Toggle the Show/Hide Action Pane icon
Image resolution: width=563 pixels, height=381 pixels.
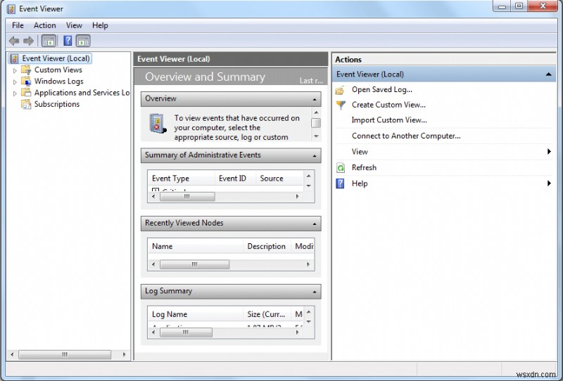tap(83, 41)
